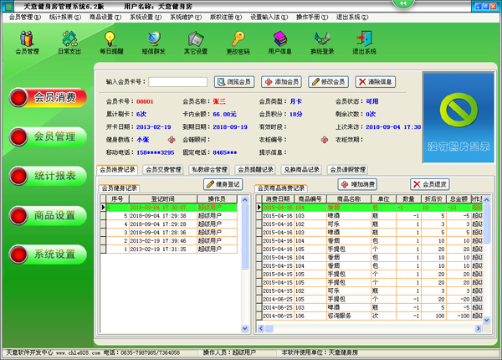Click the member photo placeholder
This screenshot has height=360, width=502.
point(458,116)
